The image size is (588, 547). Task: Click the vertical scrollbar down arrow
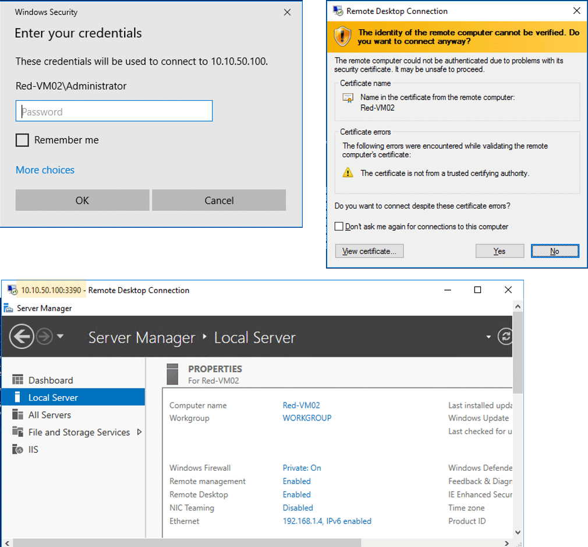518,532
